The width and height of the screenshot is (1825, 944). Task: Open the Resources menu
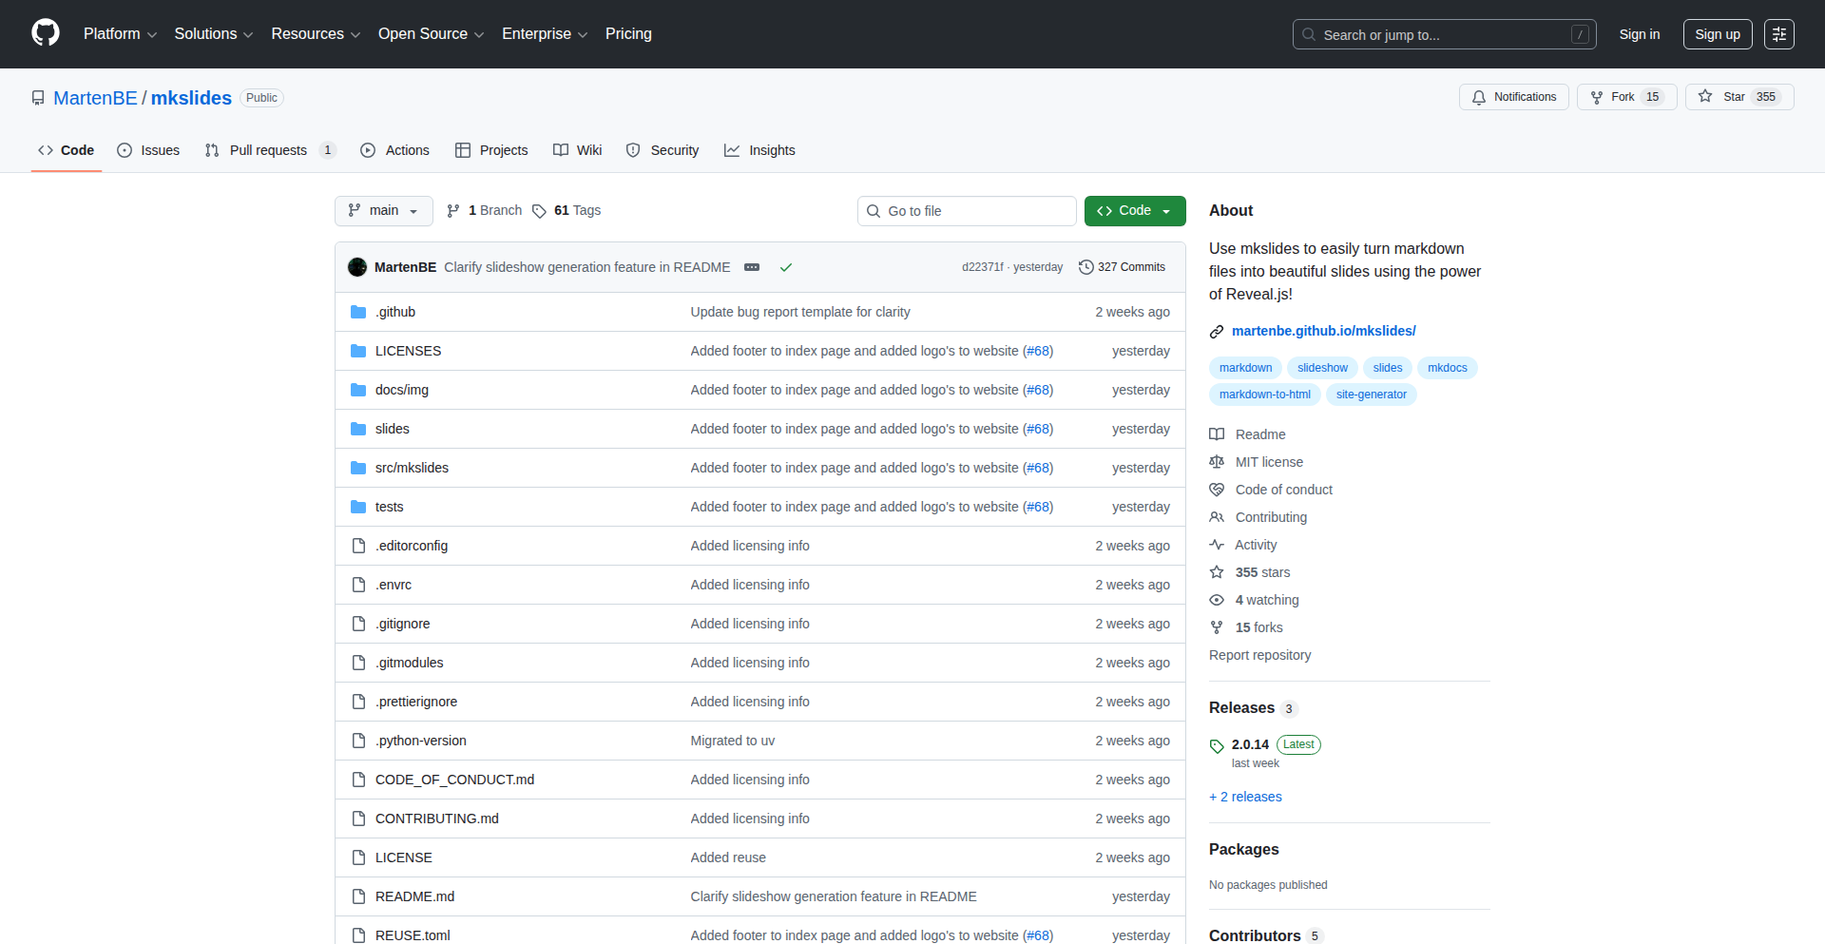coord(315,33)
